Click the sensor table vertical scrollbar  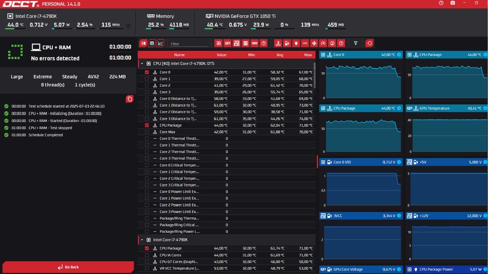pos(314,75)
